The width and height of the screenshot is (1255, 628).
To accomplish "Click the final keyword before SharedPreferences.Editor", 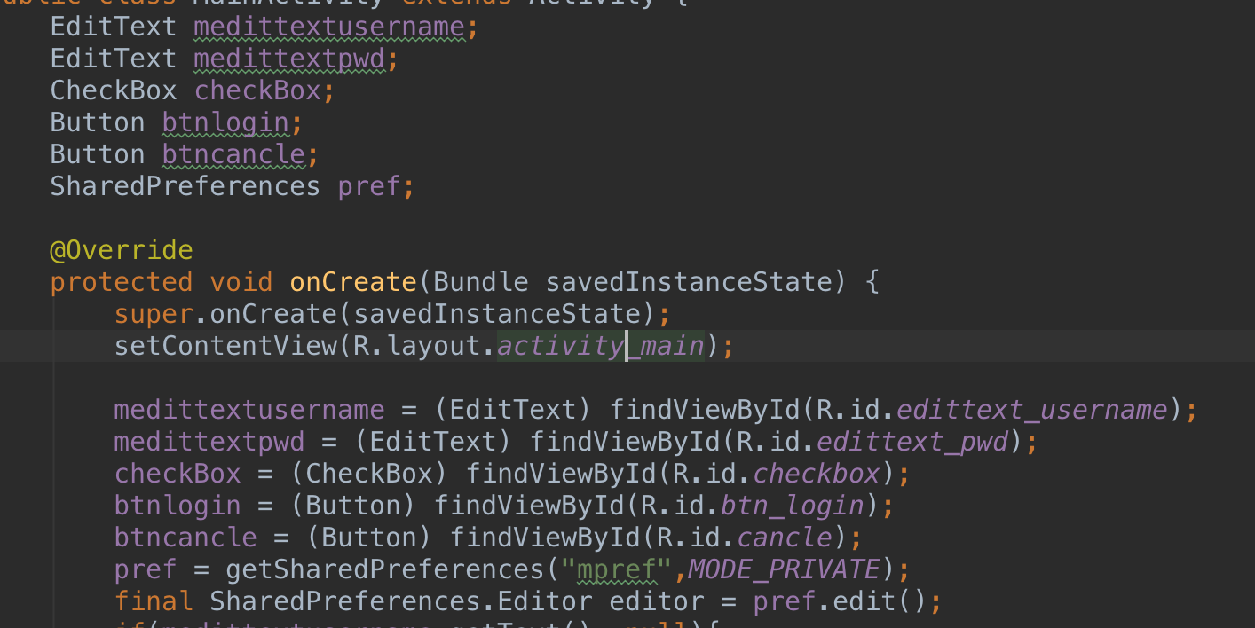I will click(x=154, y=601).
